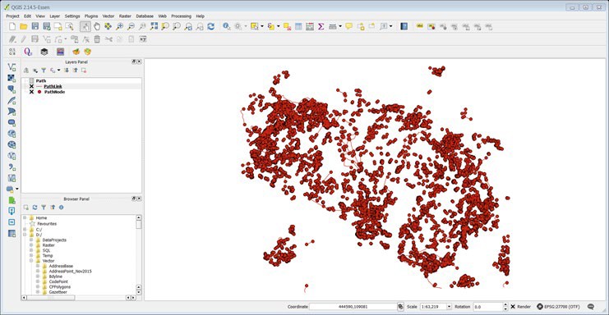Open the Field Calculator icon
The width and height of the screenshot is (609, 315).
click(x=310, y=26)
